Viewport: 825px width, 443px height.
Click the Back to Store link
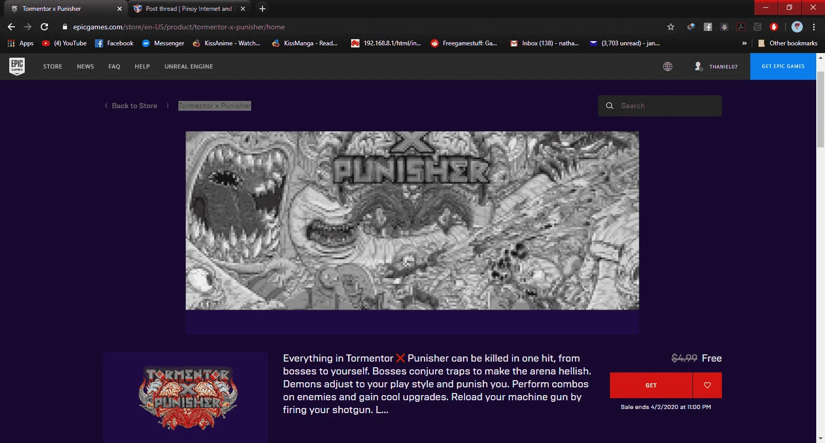coord(131,106)
